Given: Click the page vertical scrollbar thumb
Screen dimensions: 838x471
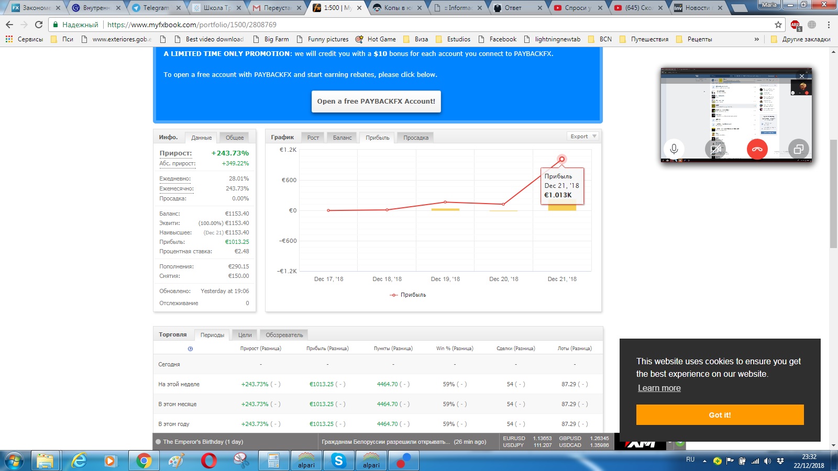Looking at the screenshot, I should (833, 194).
